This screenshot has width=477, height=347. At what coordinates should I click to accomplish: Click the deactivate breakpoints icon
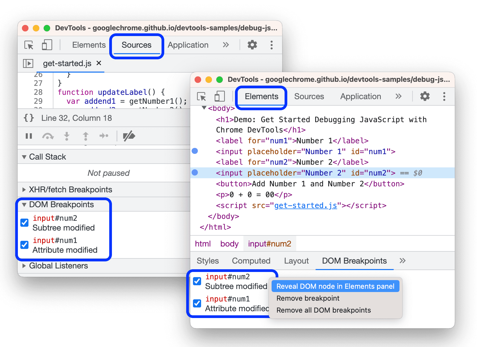[x=129, y=136]
